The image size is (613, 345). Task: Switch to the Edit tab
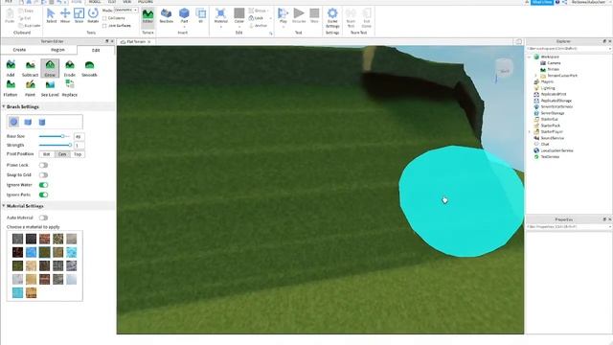point(96,50)
